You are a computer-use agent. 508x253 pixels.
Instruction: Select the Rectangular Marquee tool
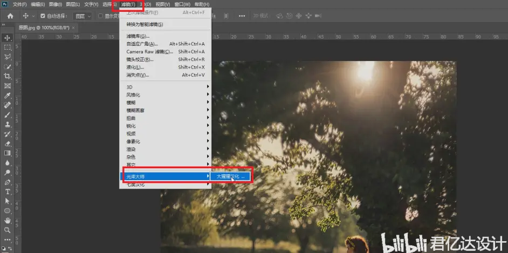(7, 47)
